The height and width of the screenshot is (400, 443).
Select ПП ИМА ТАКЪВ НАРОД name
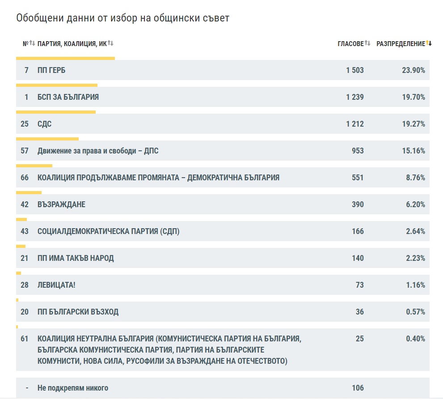click(76, 258)
